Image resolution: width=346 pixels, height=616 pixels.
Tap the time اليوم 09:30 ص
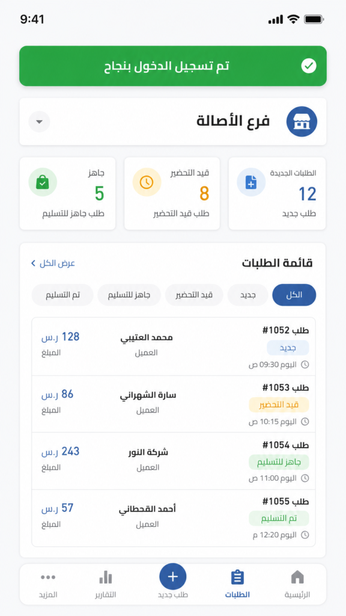(273, 365)
